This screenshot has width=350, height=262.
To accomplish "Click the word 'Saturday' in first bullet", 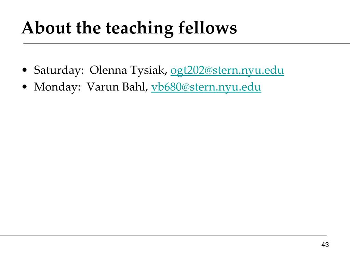I will click(x=57, y=70).
